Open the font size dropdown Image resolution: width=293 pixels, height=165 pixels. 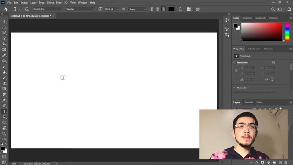118,9
